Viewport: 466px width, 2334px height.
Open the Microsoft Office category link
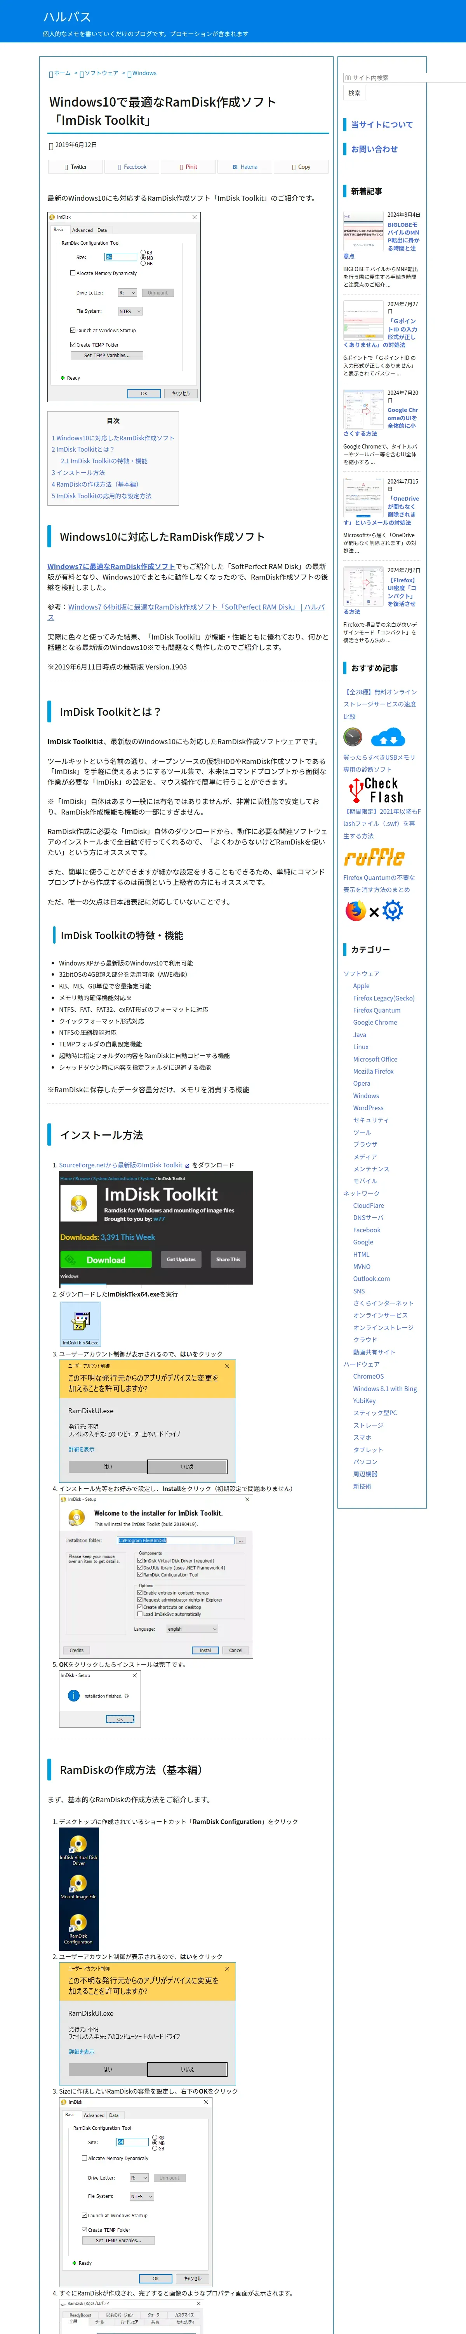375,1059
